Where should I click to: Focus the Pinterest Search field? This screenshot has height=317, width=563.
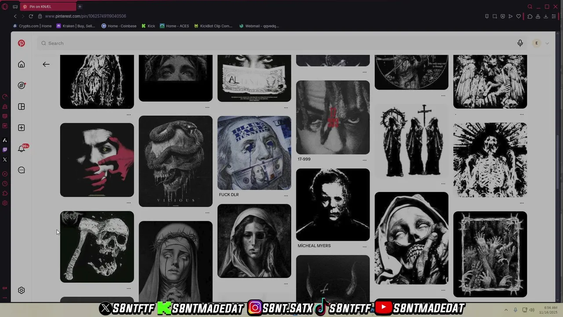pyautogui.click(x=277, y=43)
